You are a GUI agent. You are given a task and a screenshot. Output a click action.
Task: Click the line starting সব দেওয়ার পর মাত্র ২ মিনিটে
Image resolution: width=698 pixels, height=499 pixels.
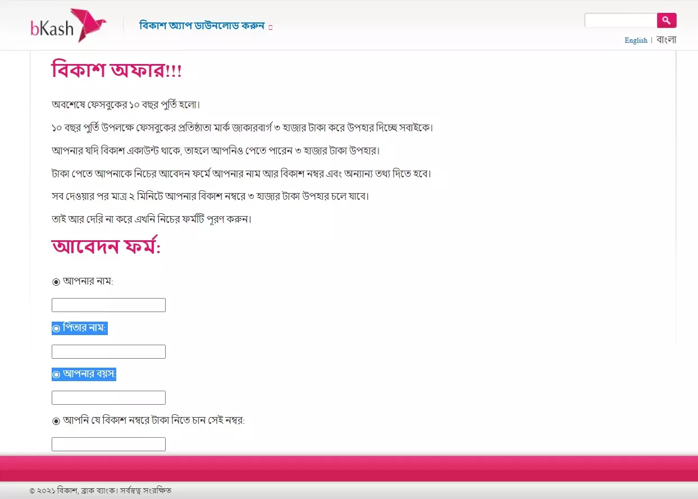[211, 197]
